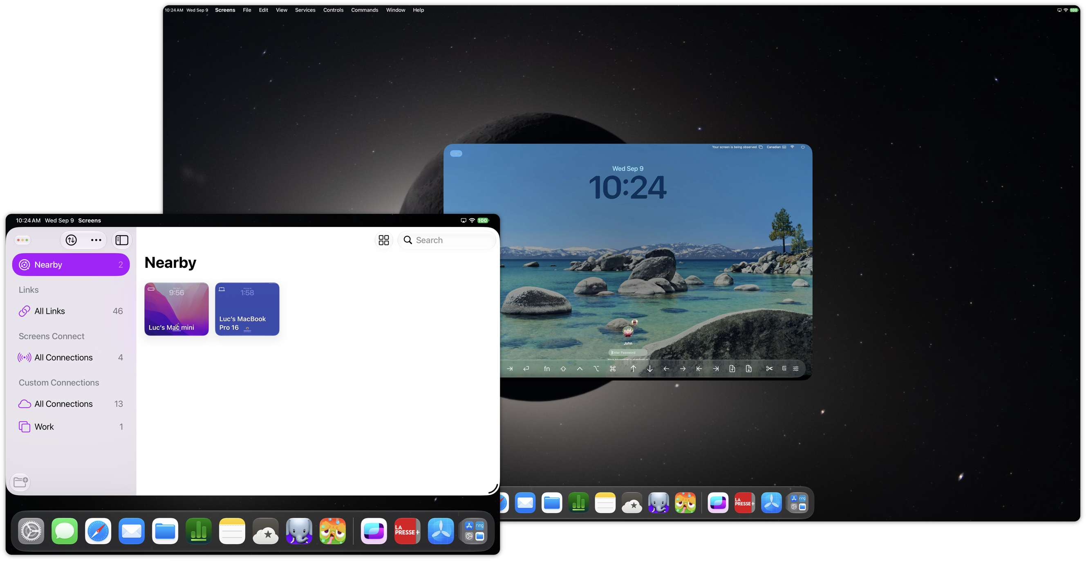Open the Window menu
This screenshot has width=1086, height=561.
tap(395, 10)
